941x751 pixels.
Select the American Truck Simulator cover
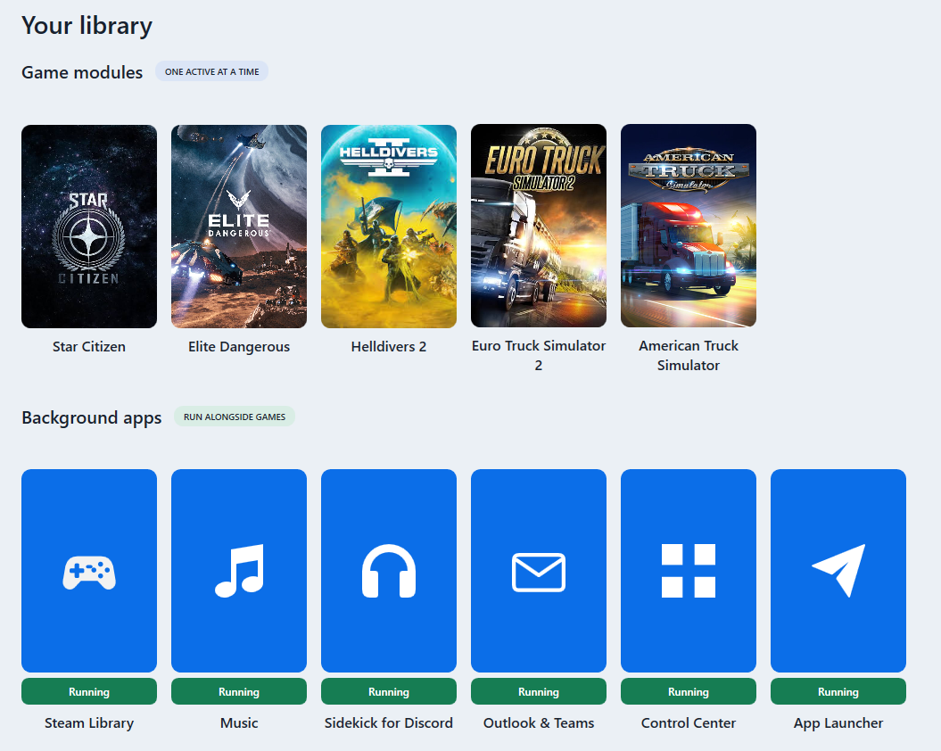[x=689, y=226]
